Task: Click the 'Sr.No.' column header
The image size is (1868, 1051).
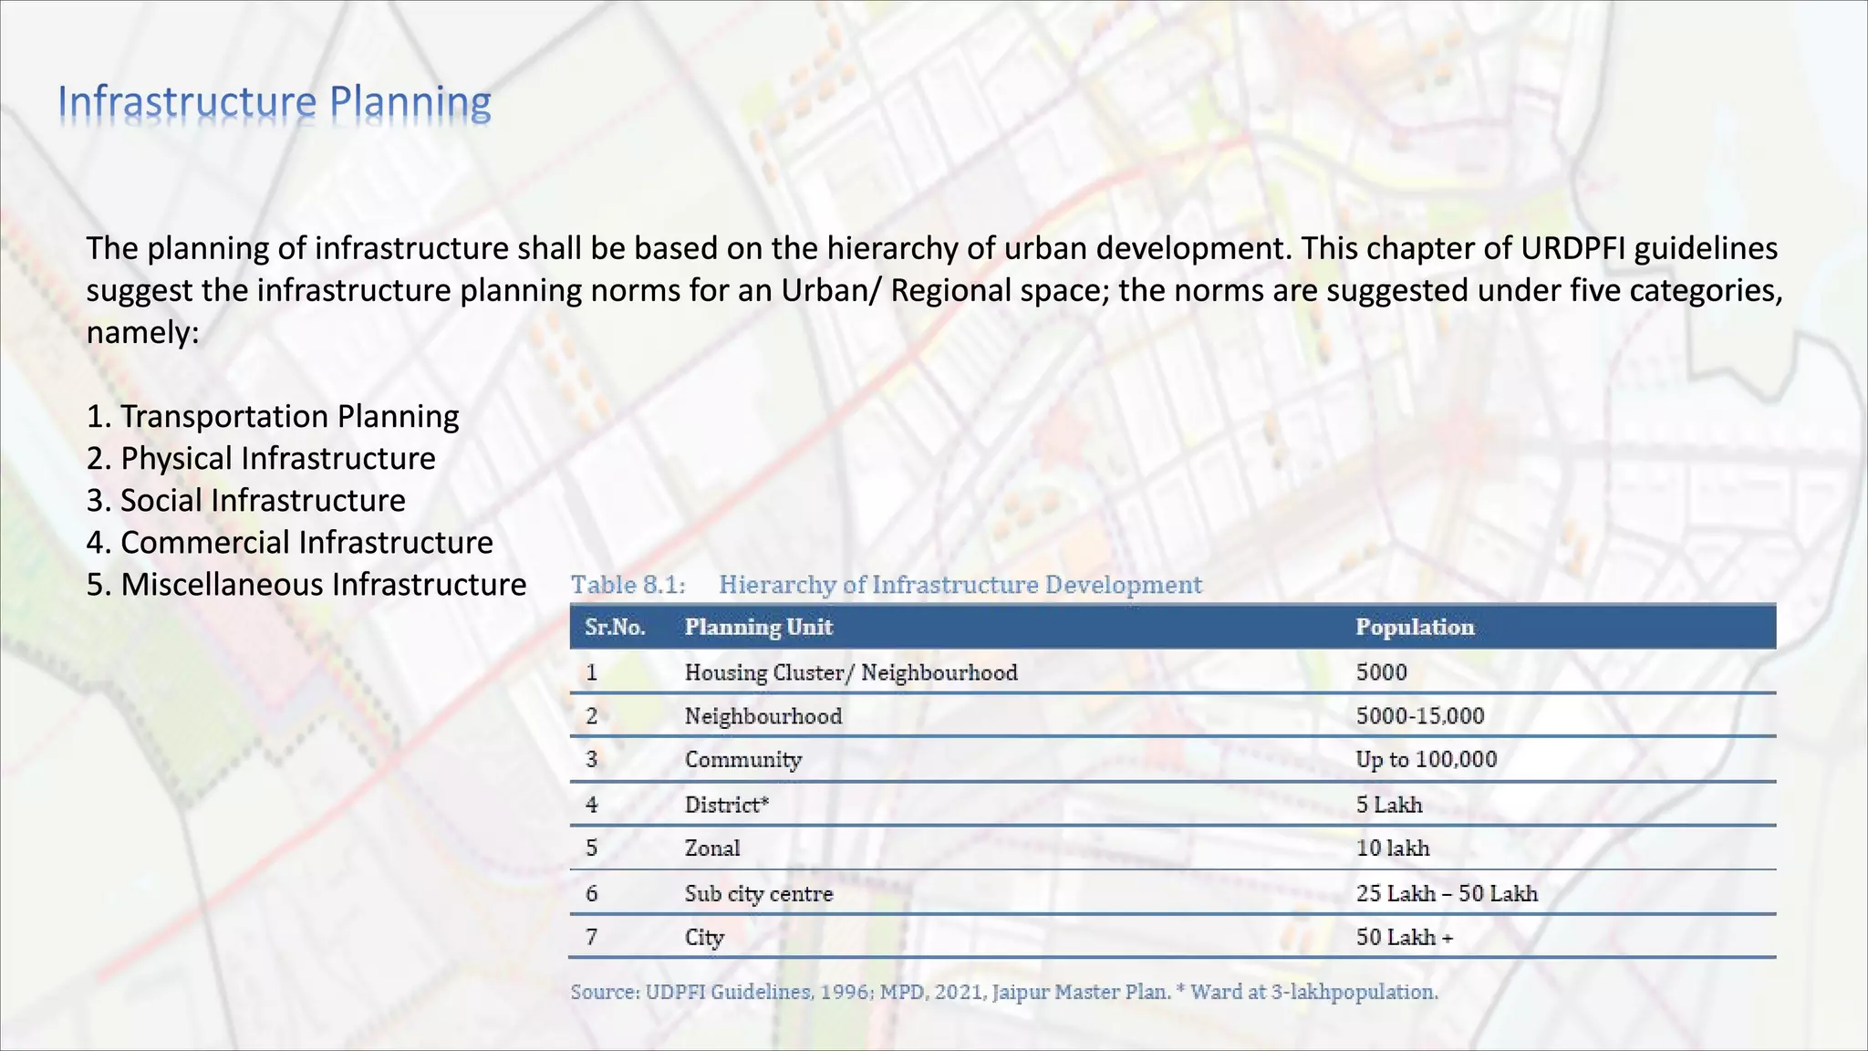Action: coord(615,628)
